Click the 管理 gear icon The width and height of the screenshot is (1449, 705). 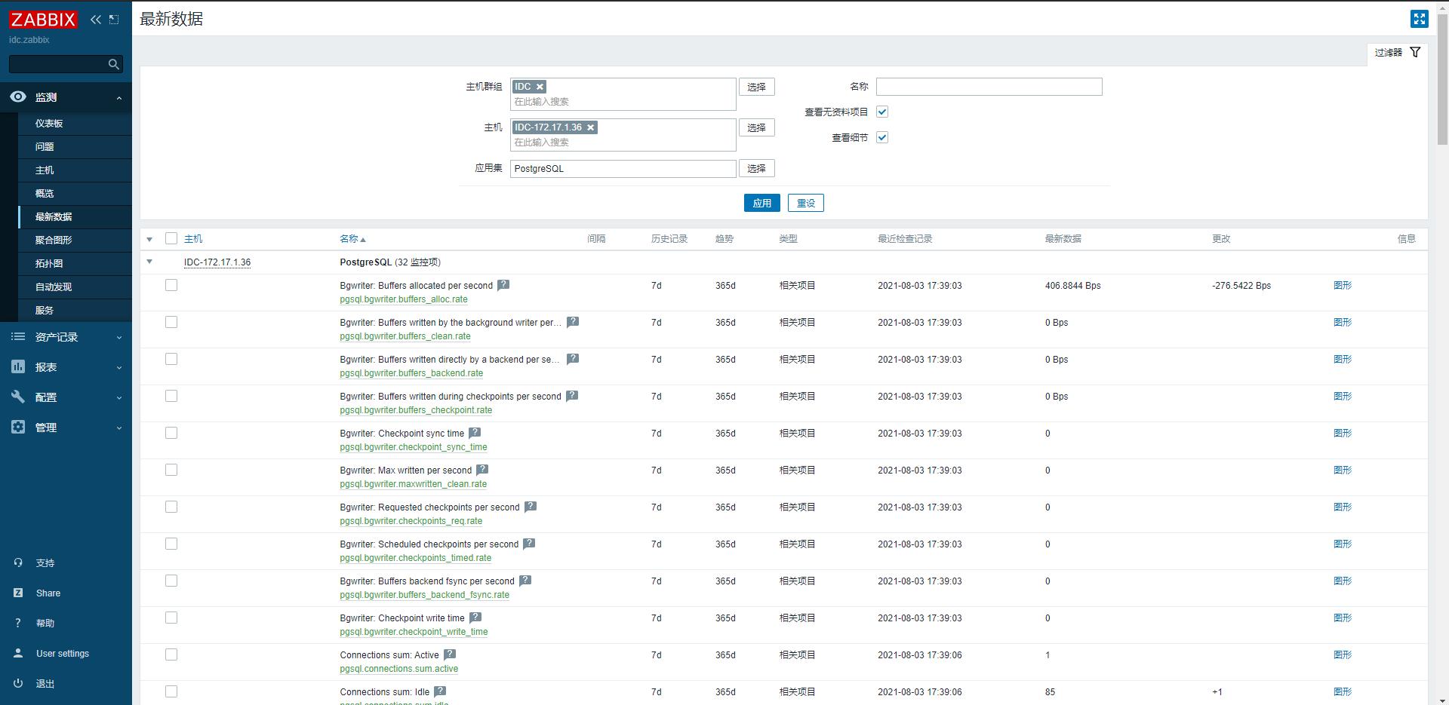click(x=18, y=427)
